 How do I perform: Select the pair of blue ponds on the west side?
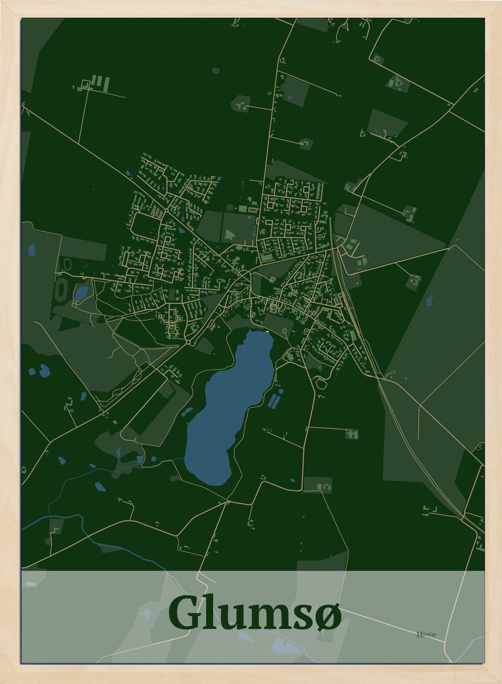pyautogui.click(x=39, y=370)
